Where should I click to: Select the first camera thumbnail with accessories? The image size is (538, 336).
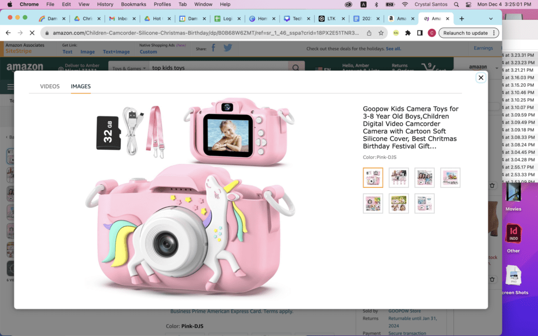click(x=373, y=177)
